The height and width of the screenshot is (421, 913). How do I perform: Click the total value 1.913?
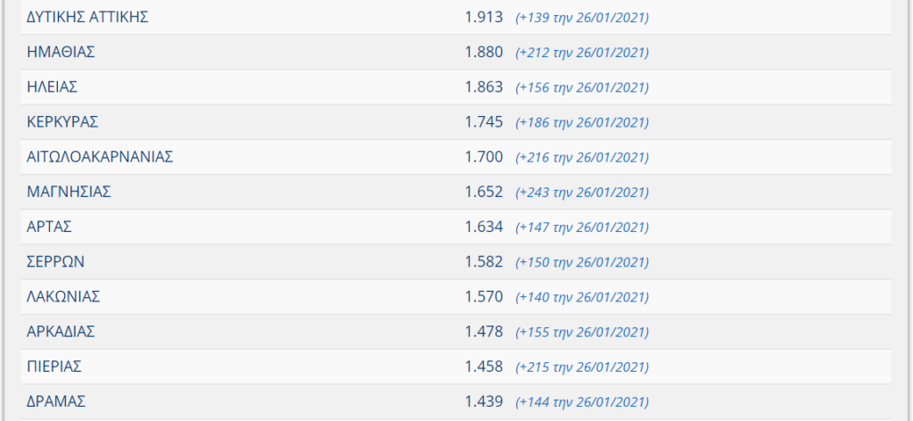tap(484, 18)
